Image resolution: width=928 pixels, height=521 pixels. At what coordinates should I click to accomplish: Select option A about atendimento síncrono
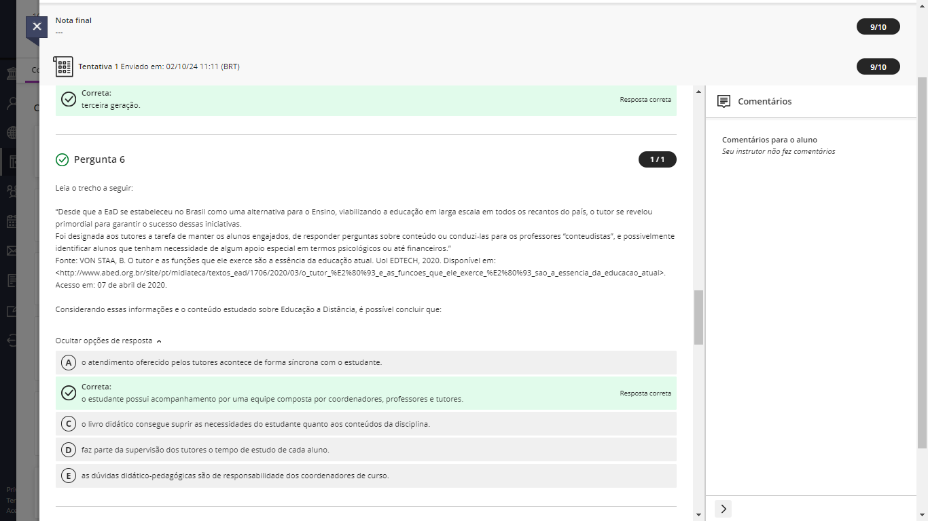tap(69, 362)
